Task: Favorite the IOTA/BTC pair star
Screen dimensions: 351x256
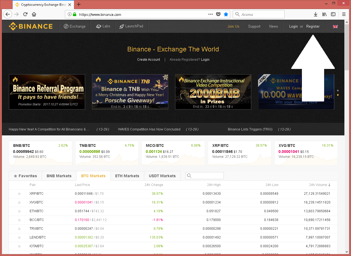Action: pyautogui.click(x=19, y=246)
